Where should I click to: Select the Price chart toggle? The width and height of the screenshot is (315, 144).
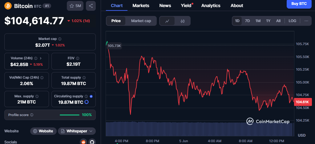click(x=116, y=21)
